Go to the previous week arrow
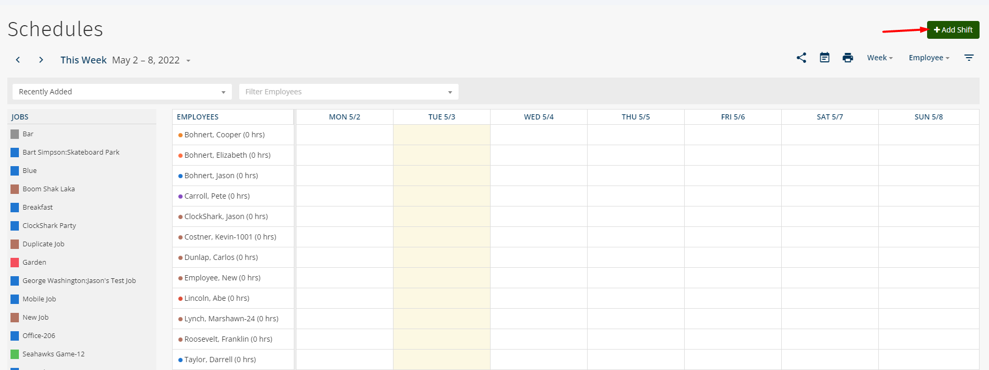989x370 pixels. click(x=18, y=60)
